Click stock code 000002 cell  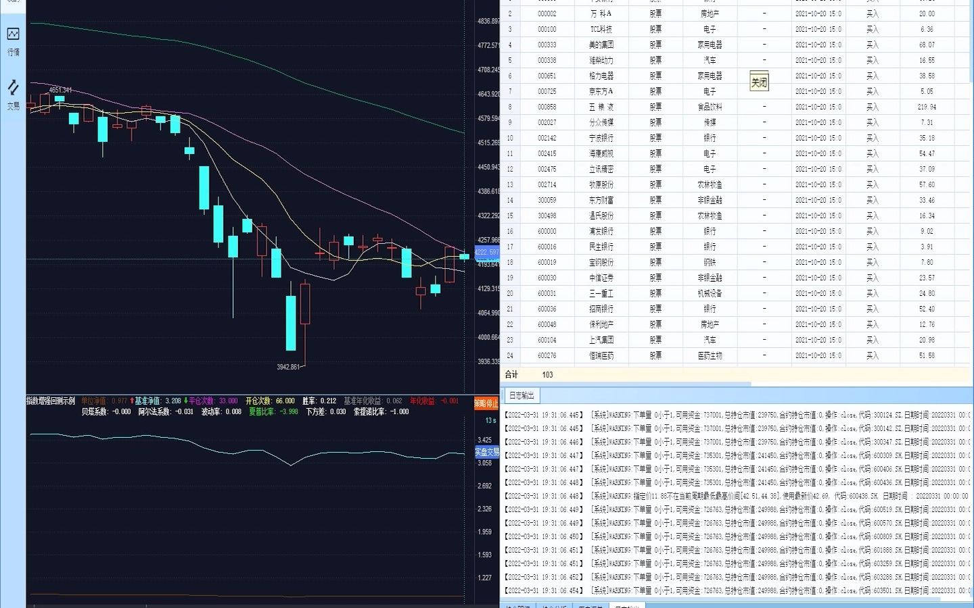547,14
